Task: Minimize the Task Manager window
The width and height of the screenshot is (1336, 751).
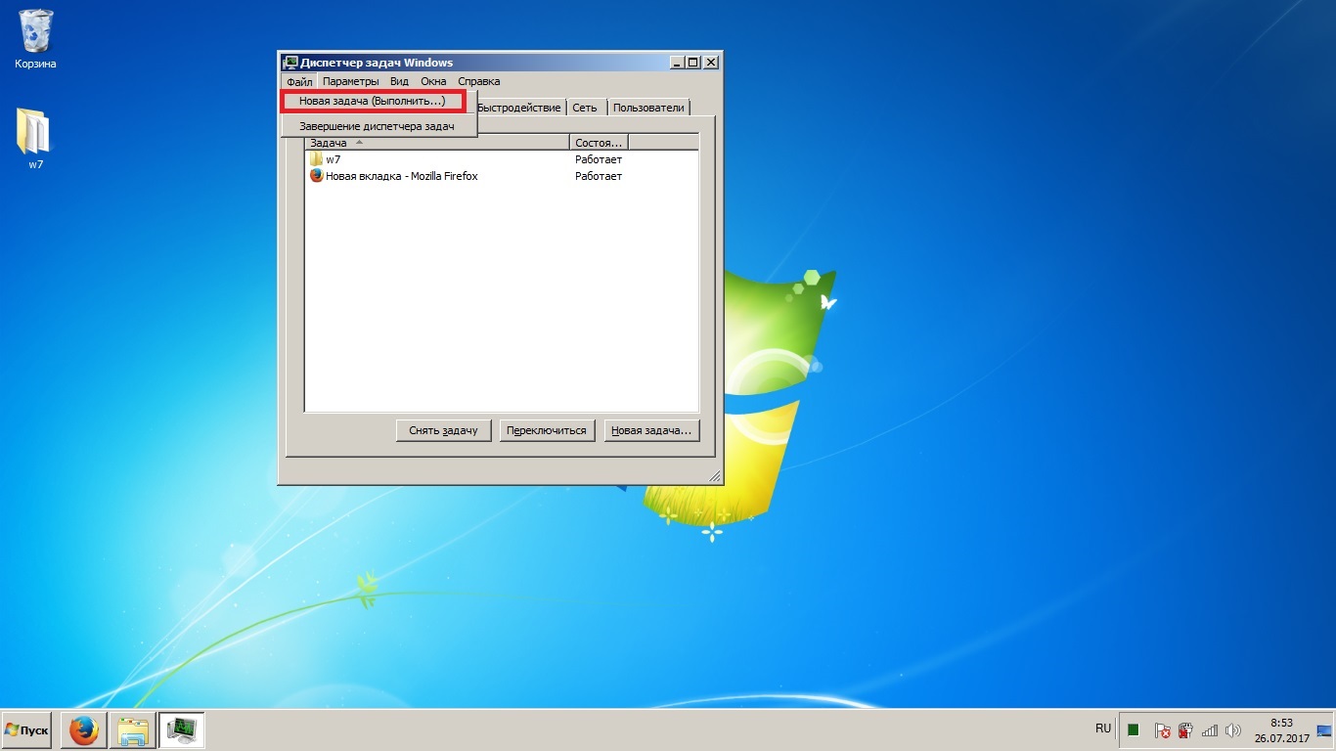Action: click(x=677, y=63)
